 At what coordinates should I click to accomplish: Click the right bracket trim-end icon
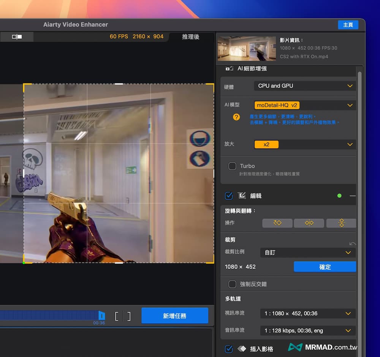pyautogui.click(x=129, y=316)
